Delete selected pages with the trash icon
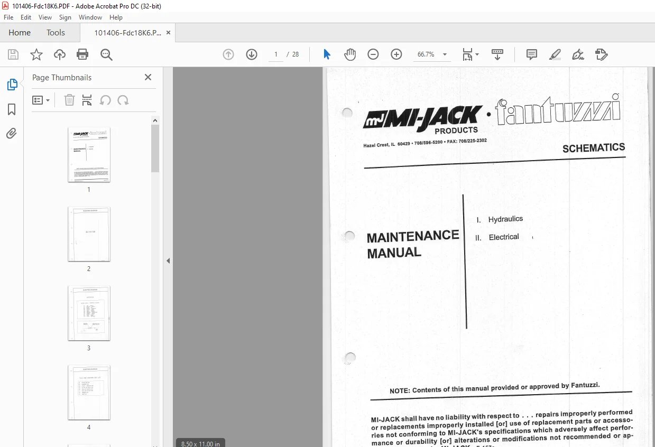655x447 pixels. pos(69,100)
